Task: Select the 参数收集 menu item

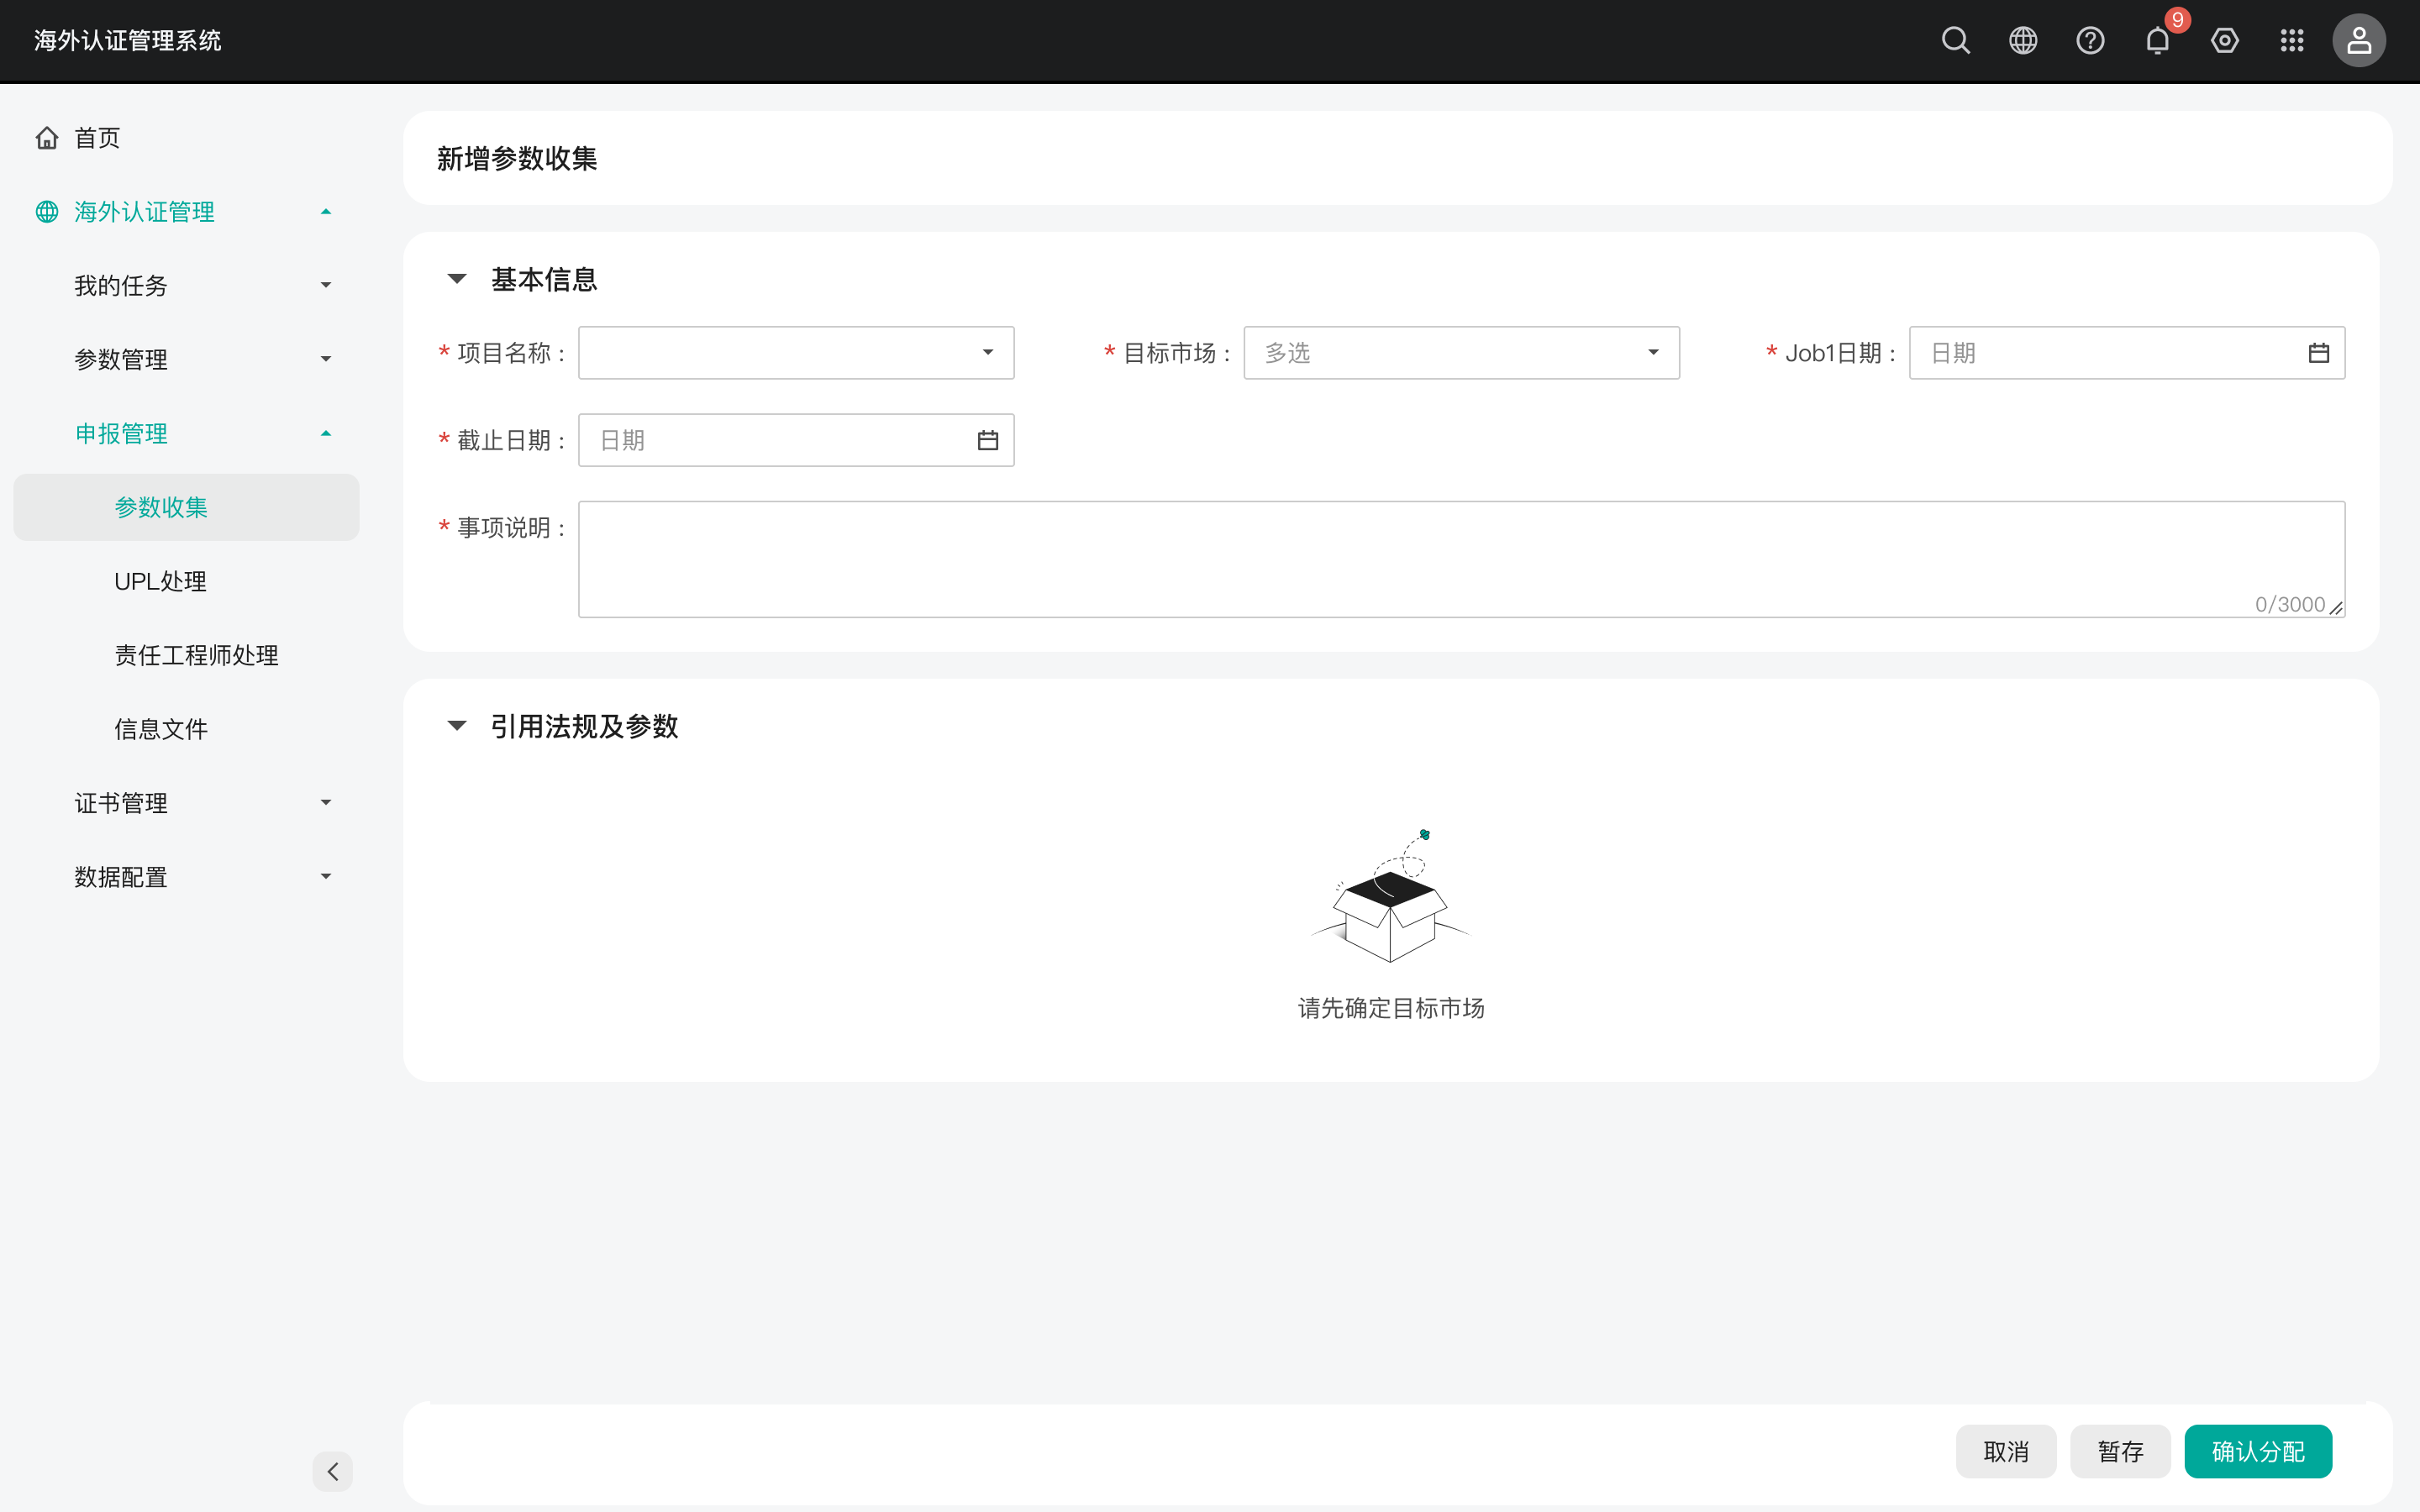Action: pyautogui.click(x=186, y=507)
